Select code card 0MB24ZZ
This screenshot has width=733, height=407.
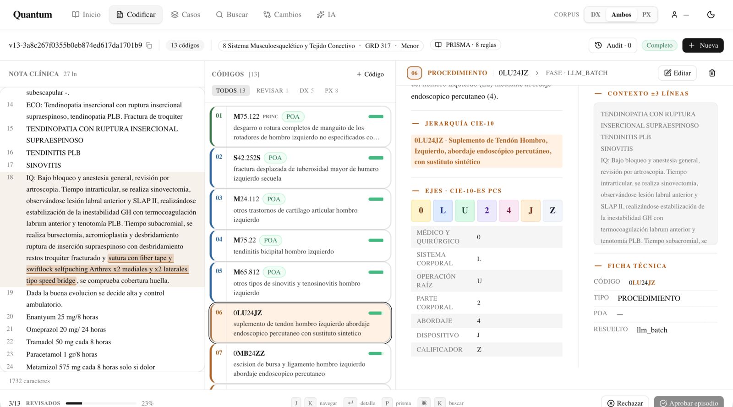301,363
